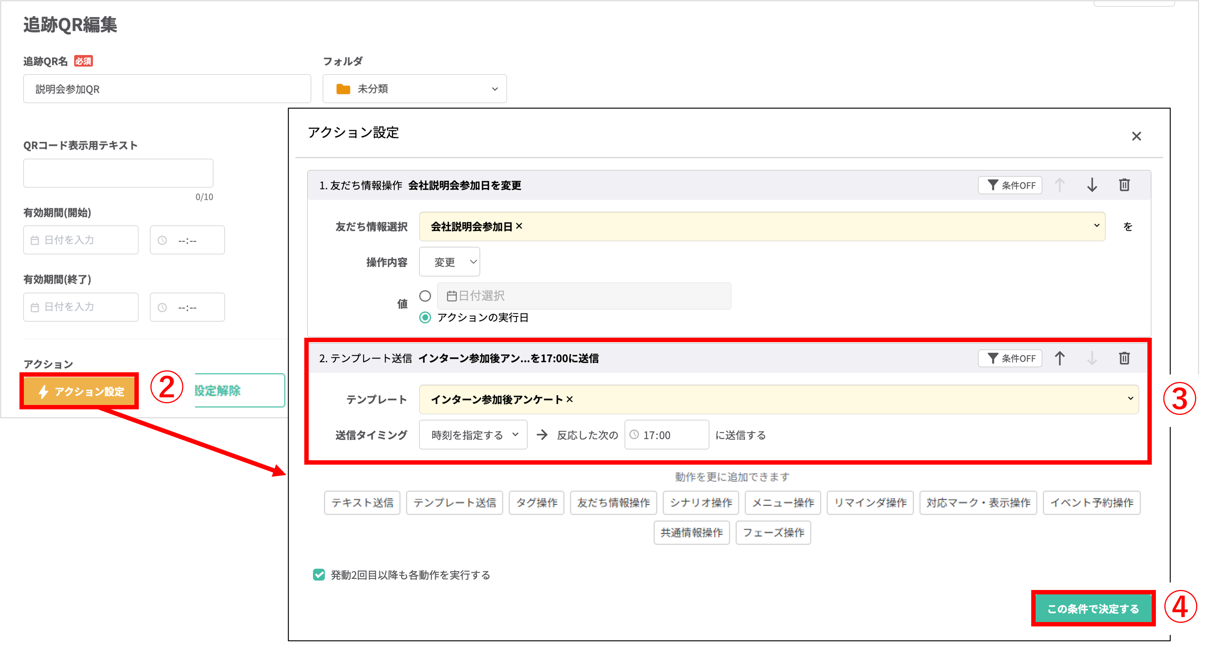Open the 操作内容 dropdown showing 変更

click(449, 261)
